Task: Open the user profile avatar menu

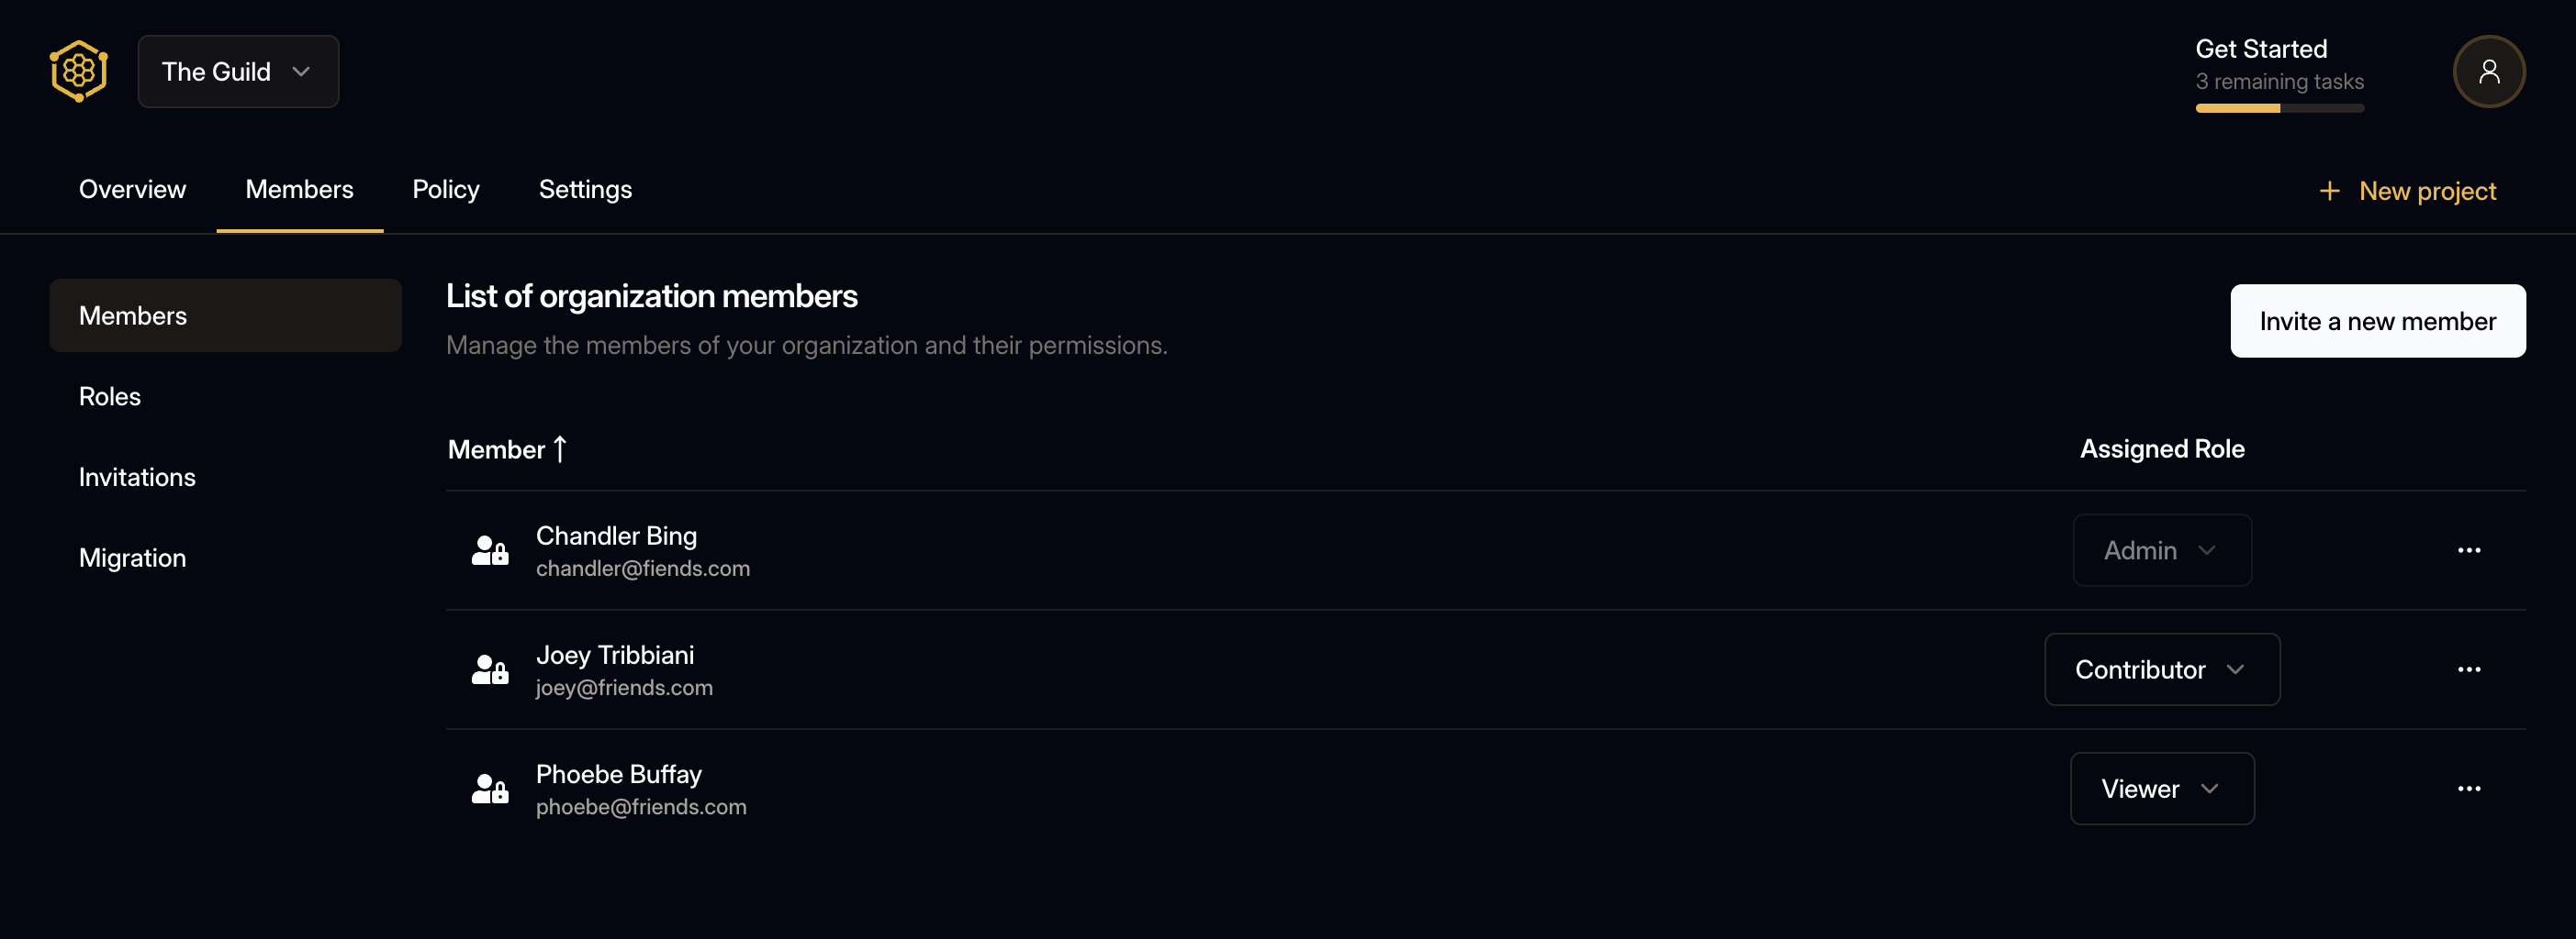Action: tap(2488, 71)
